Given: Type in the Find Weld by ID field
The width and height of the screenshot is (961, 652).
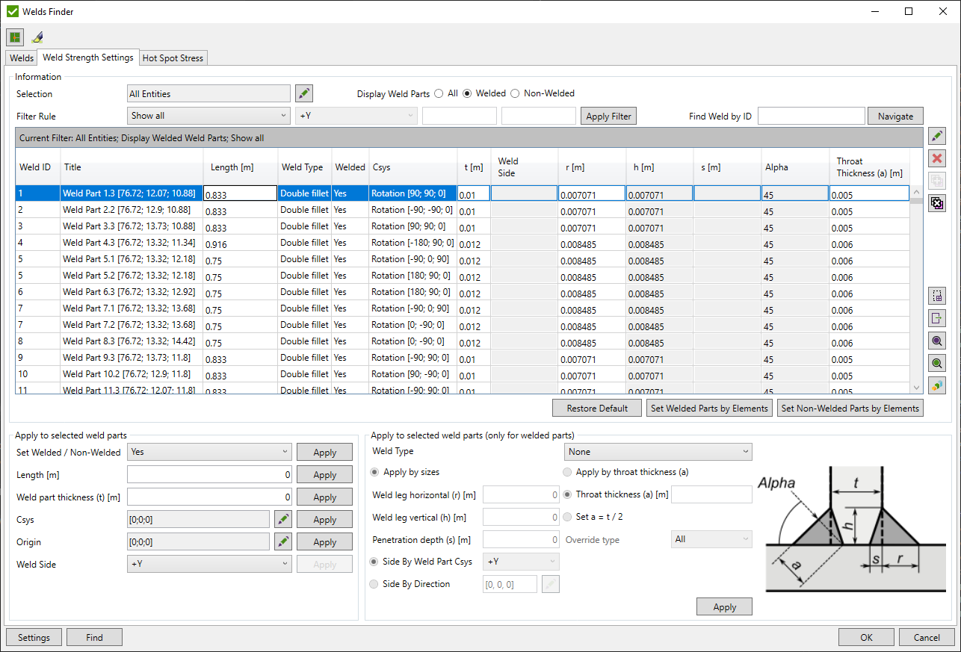Looking at the screenshot, I should tap(811, 116).
